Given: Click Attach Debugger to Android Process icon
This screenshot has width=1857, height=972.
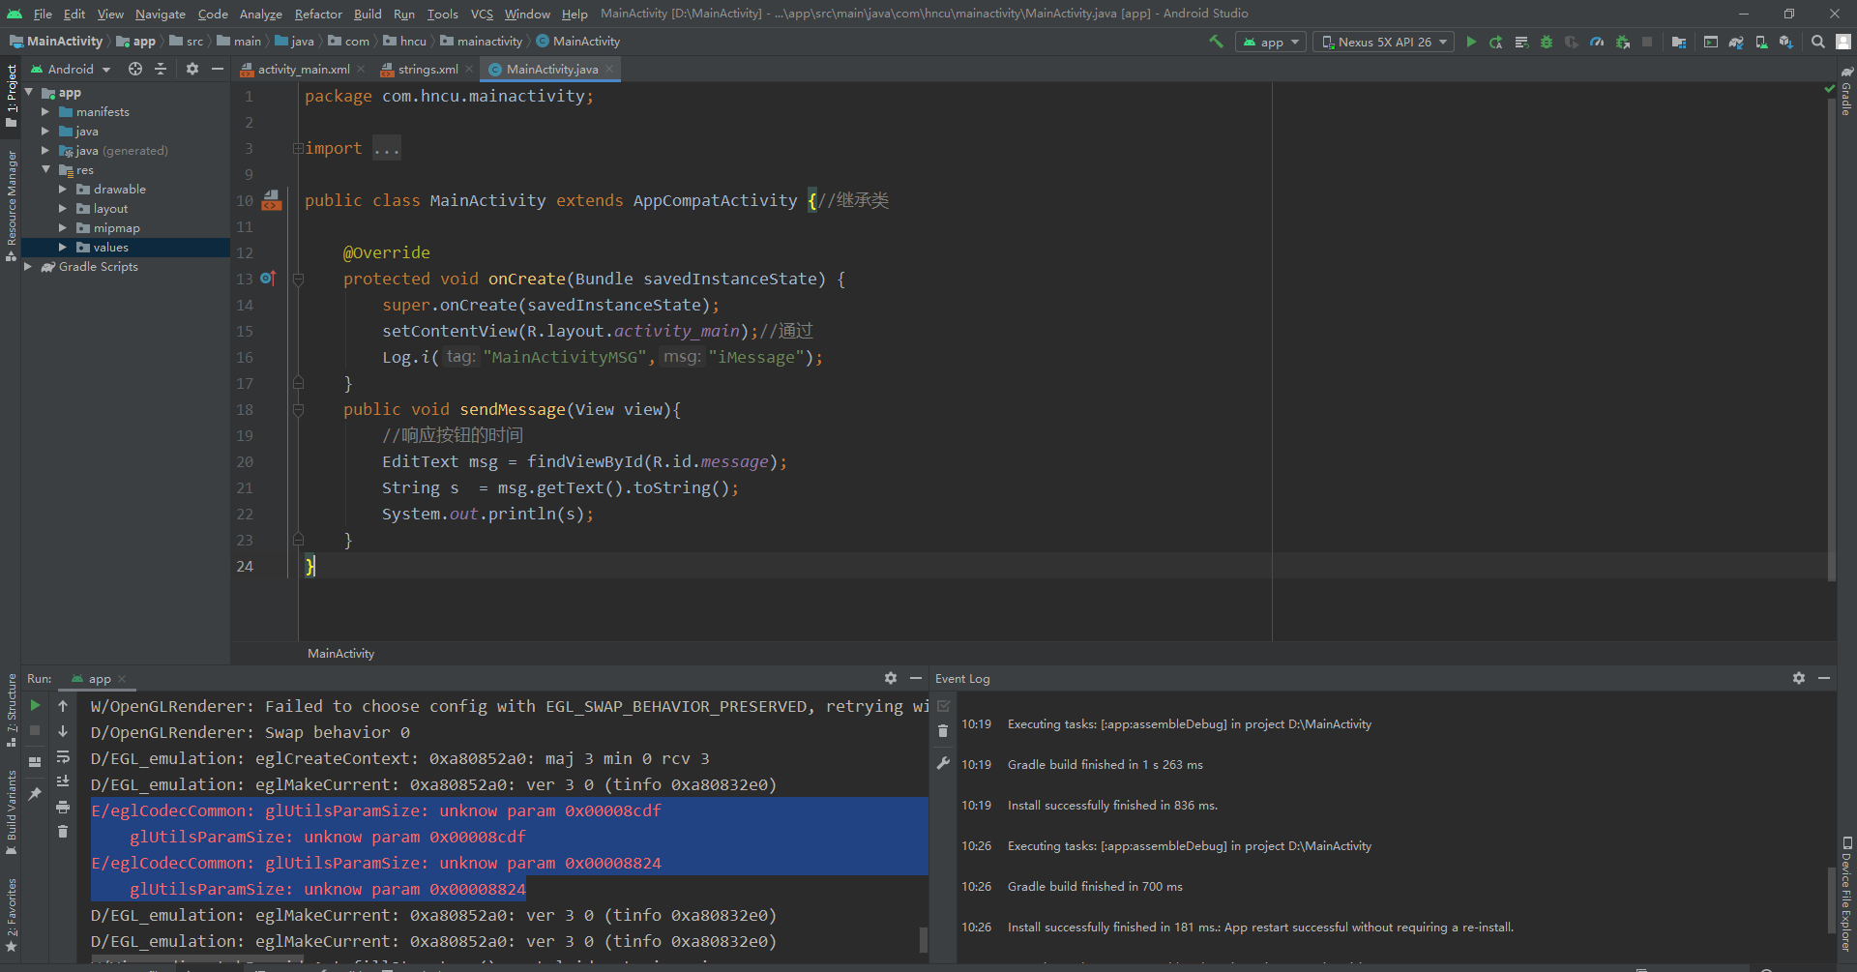Looking at the screenshot, I should point(1623,42).
